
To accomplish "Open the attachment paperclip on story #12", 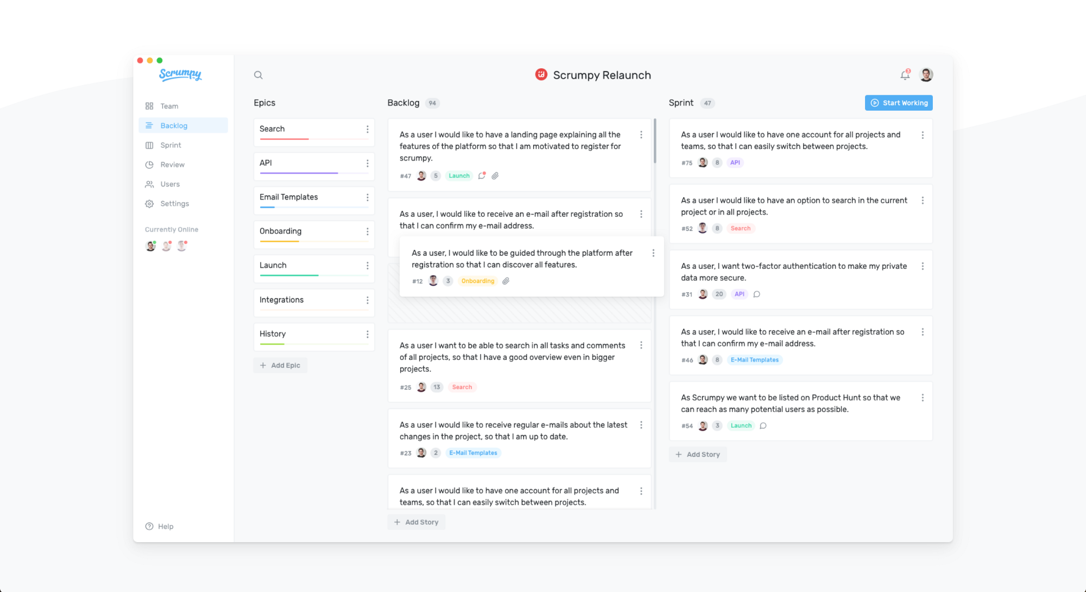I will [506, 281].
